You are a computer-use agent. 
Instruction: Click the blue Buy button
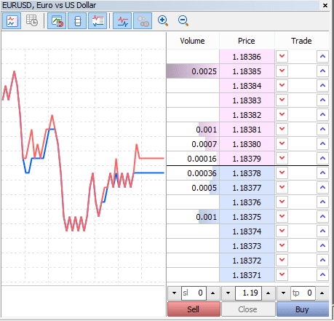click(x=303, y=309)
